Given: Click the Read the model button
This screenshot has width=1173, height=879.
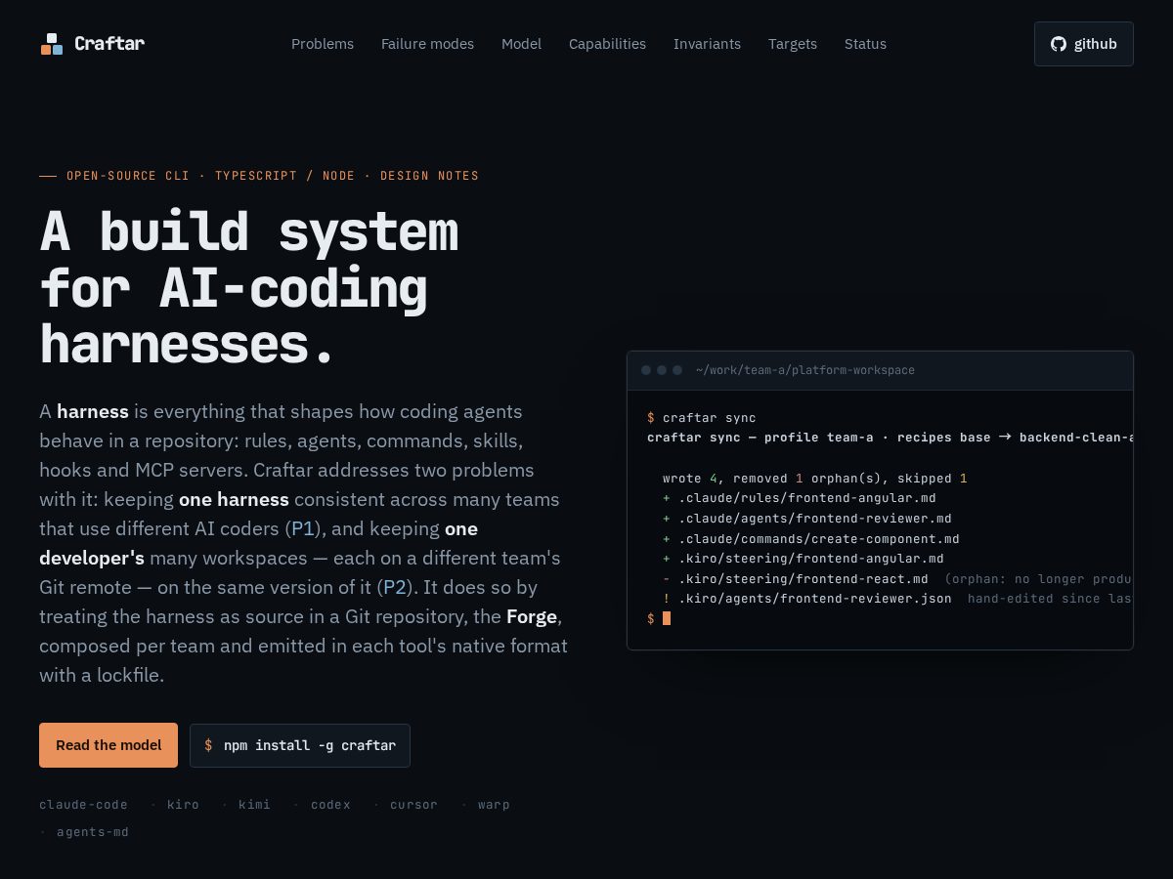Looking at the screenshot, I should (109, 745).
